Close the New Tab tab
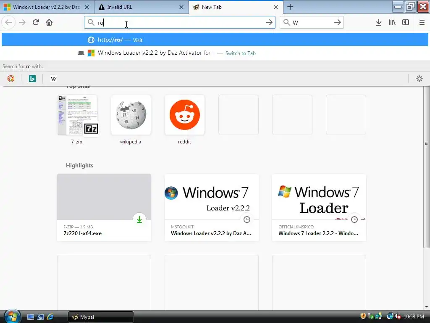This screenshot has height=323, width=430. (x=276, y=7)
